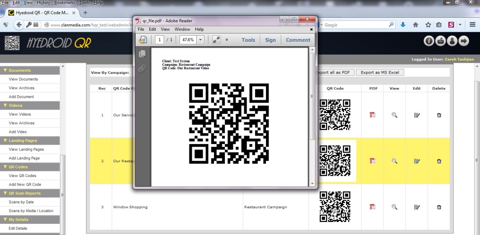The image size is (480, 235).
Task: Click the Google search box in Firefox
Action: 356,25
